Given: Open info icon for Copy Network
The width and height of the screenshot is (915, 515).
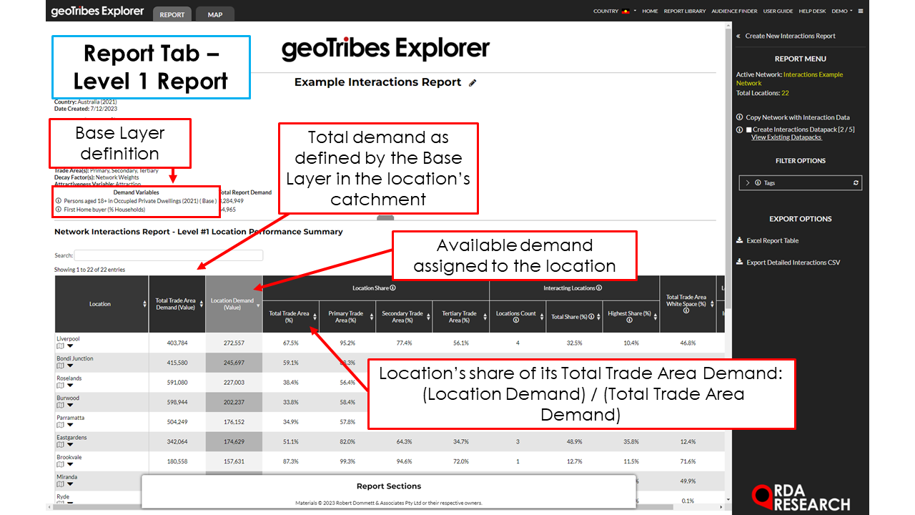Looking at the screenshot, I should click(740, 117).
